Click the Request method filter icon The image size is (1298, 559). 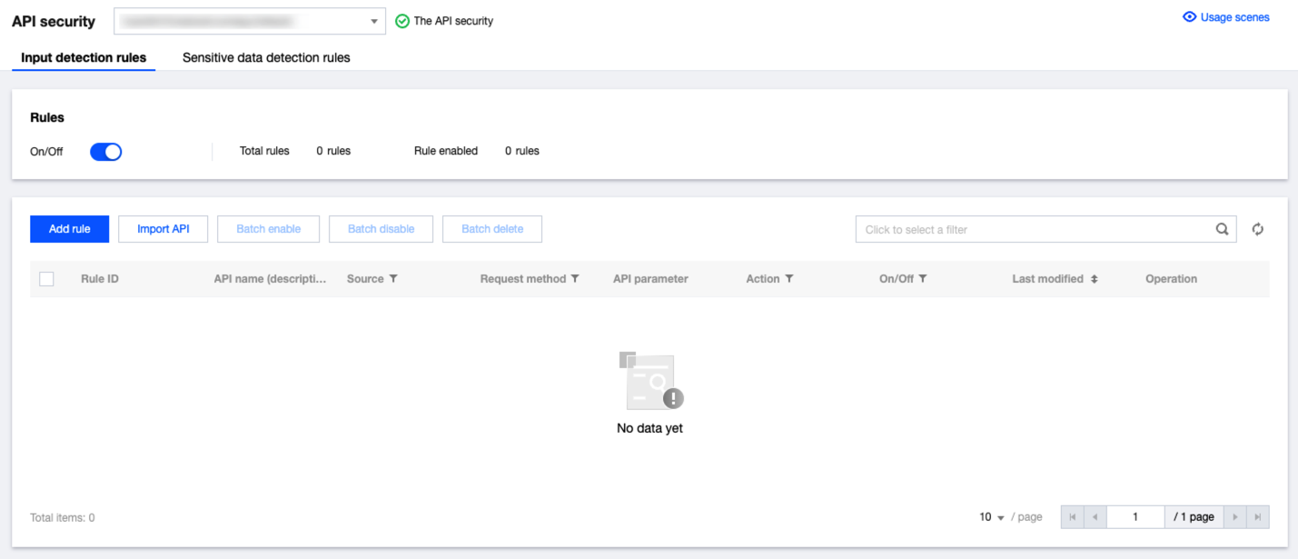click(575, 279)
